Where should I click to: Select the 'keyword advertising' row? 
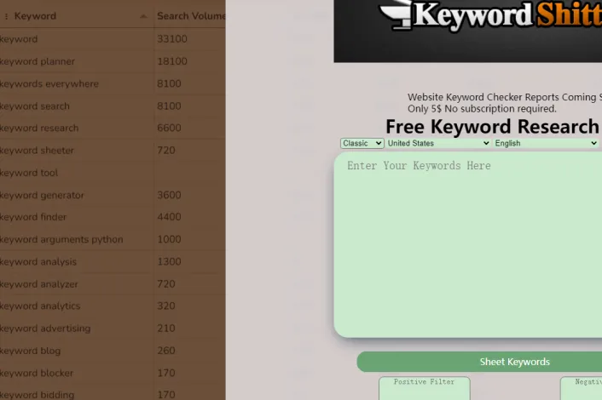(x=113, y=329)
